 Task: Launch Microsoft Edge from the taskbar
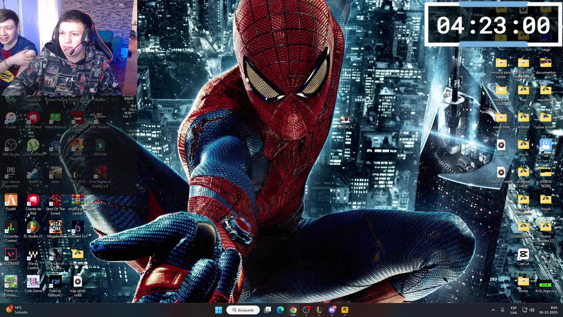click(280, 310)
